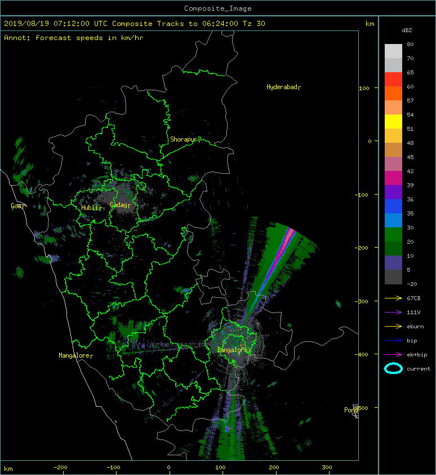This screenshot has height=475, width=436.
Task: Click the Annot: forecast speeds in km/hr label
Action: click(74, 38)
